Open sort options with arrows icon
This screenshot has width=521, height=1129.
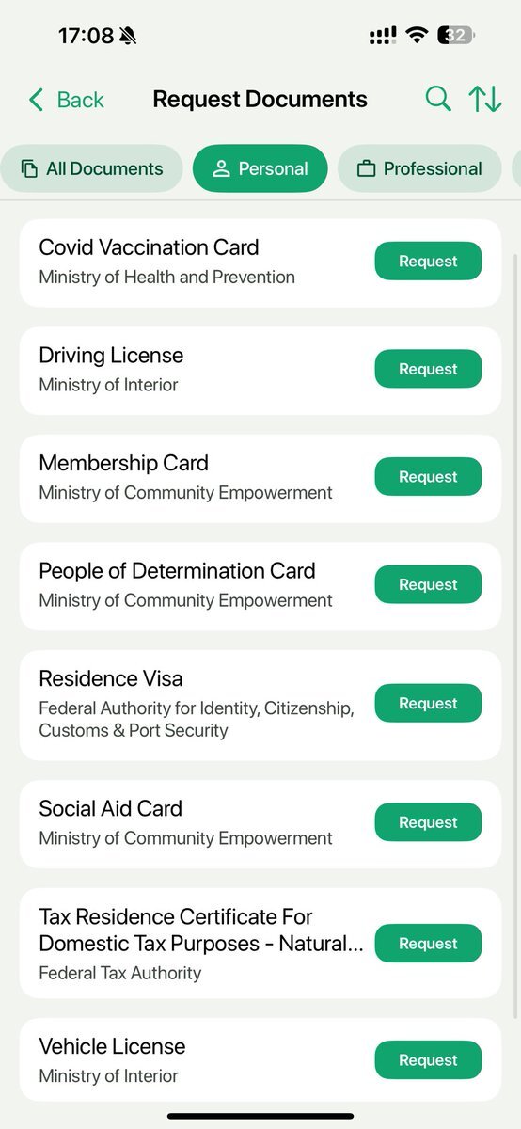point(485,99)
